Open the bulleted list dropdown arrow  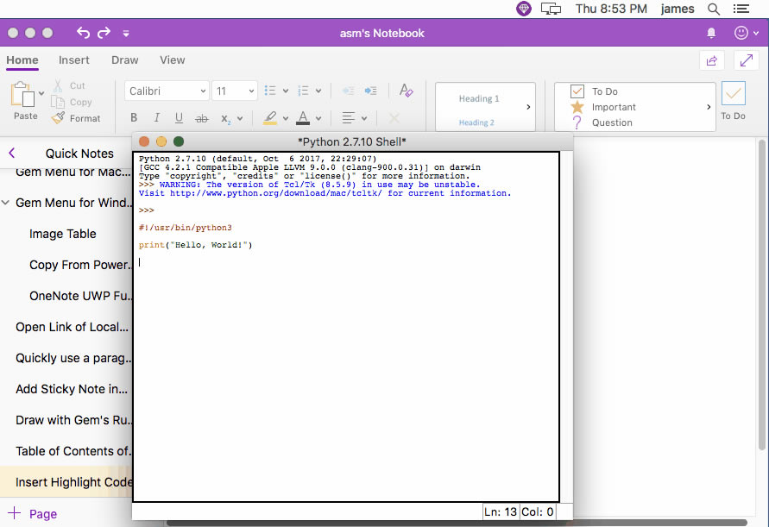pyautogui.click(x=286, y=91)
